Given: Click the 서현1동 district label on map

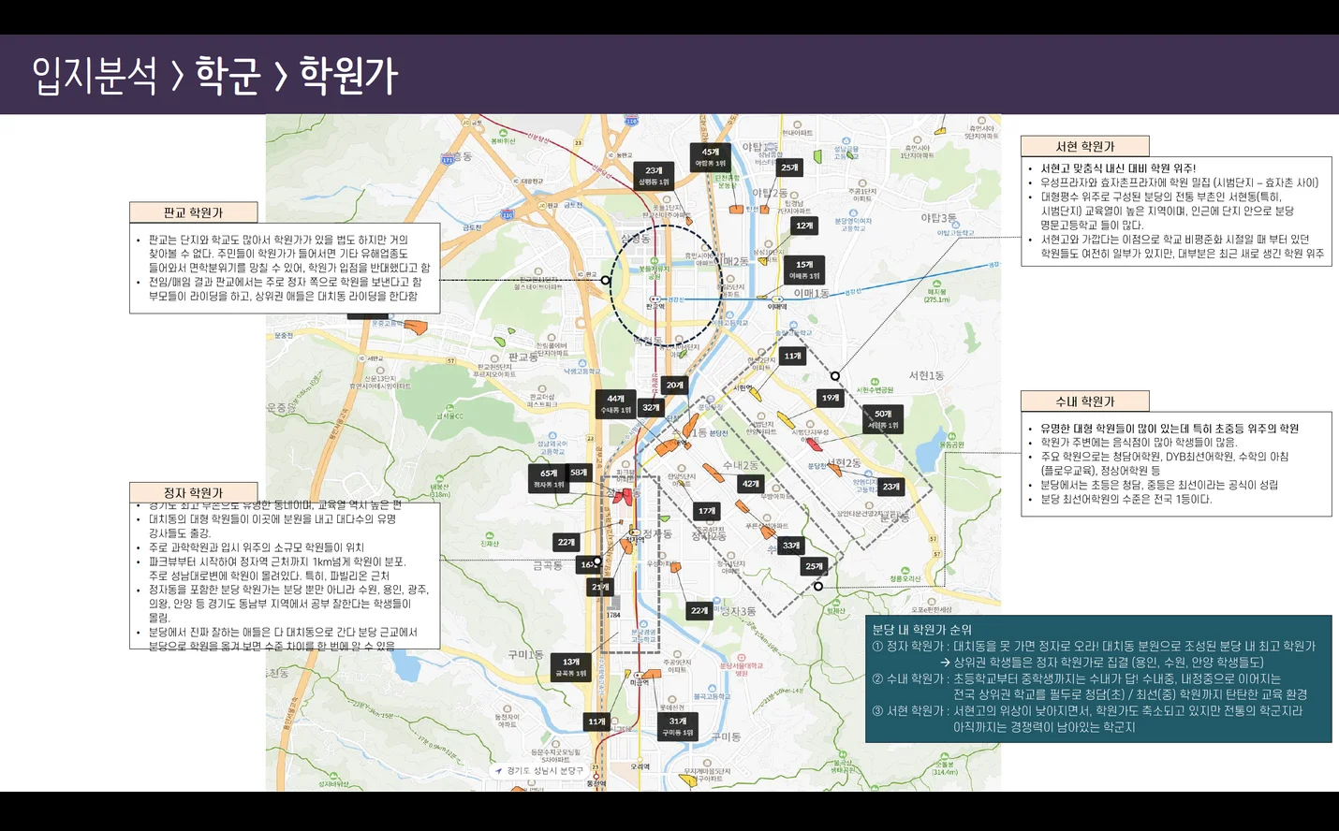Looking at the screenshot, I should (926, 375).
